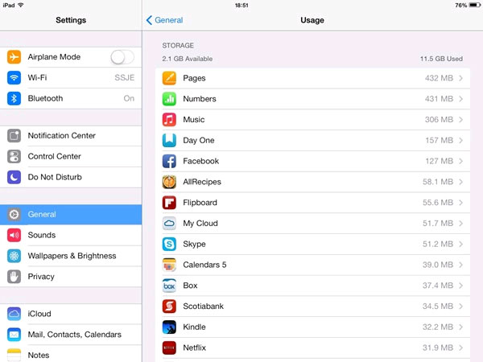The width and height of the screenshot is (483, 362).
Task: Select the Box app name
Action: [x=190, y=286]
